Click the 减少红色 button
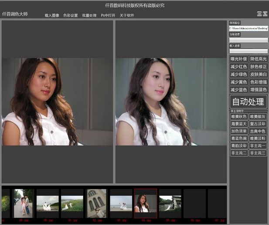The width and height of the screenshot is (269, 225). click(238, 67)
